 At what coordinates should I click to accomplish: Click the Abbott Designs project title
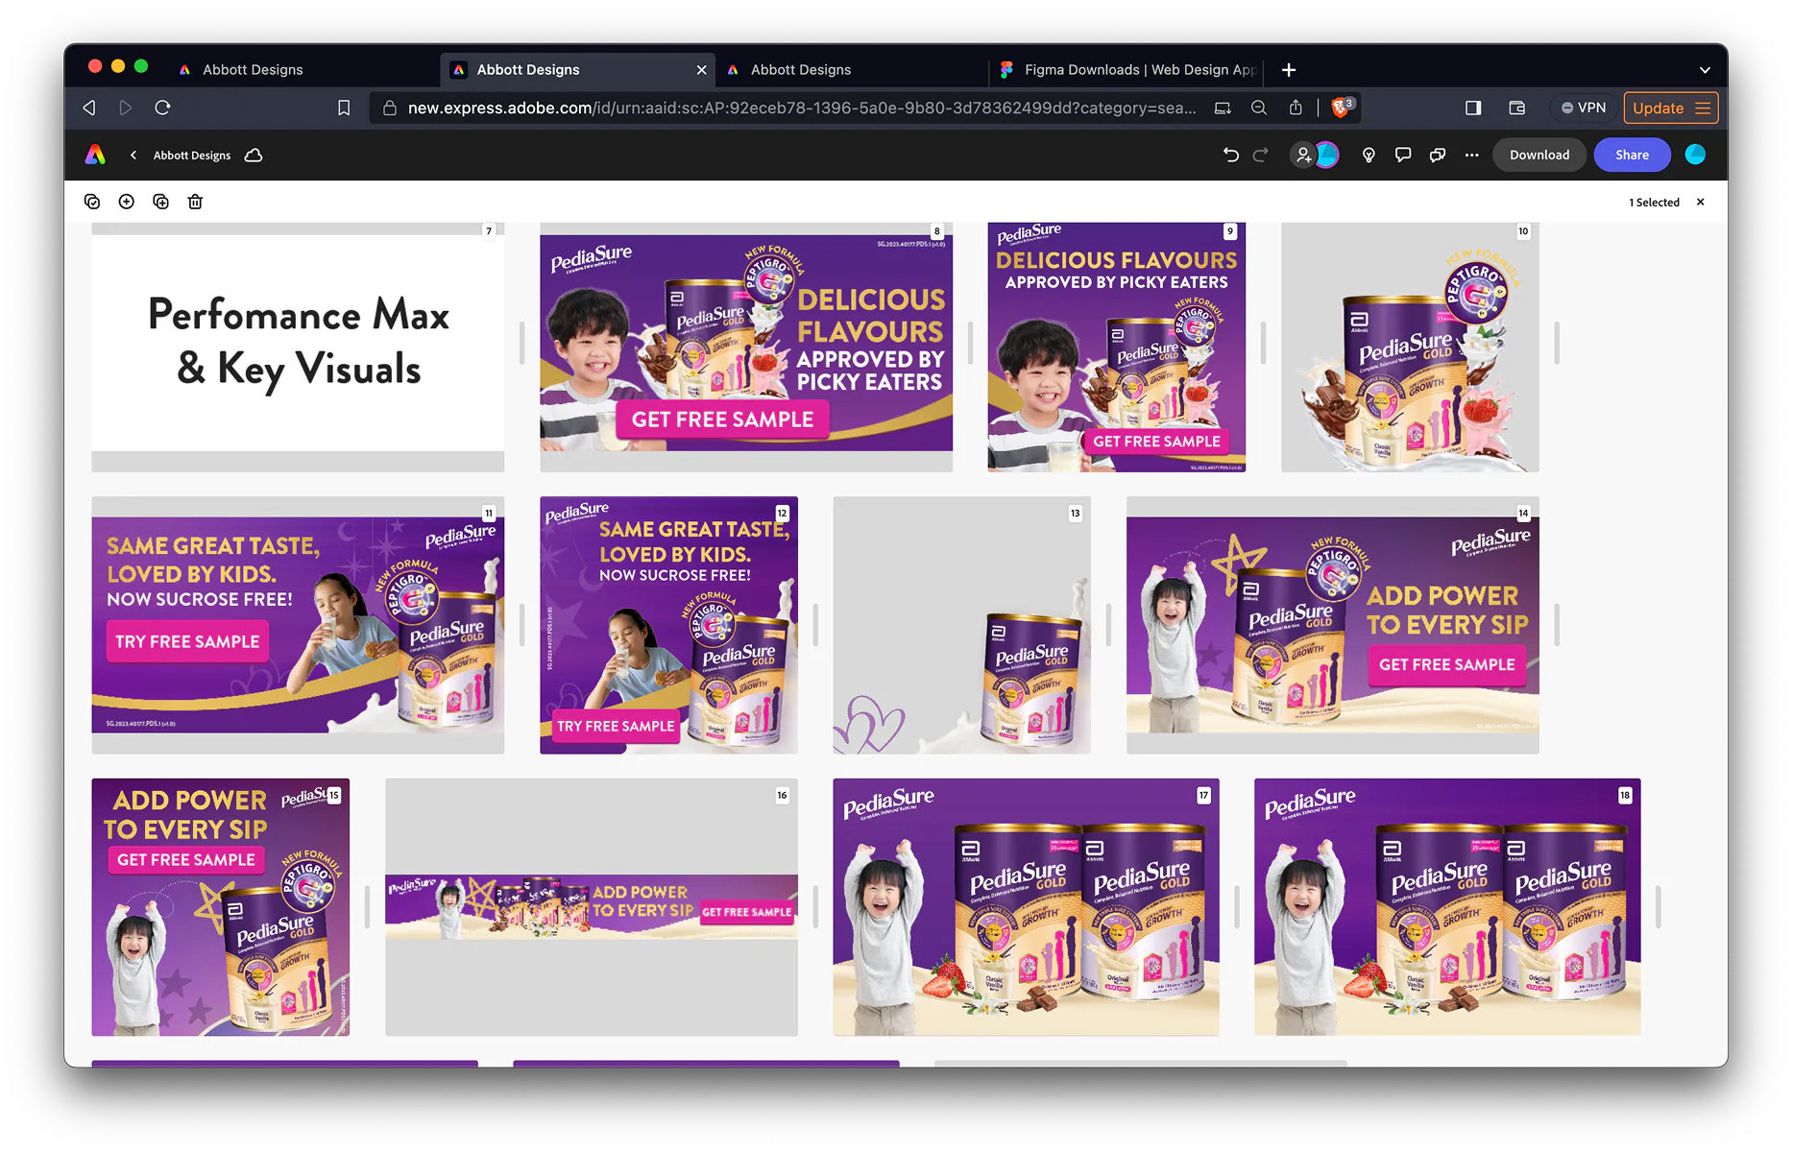pos(192,155)
